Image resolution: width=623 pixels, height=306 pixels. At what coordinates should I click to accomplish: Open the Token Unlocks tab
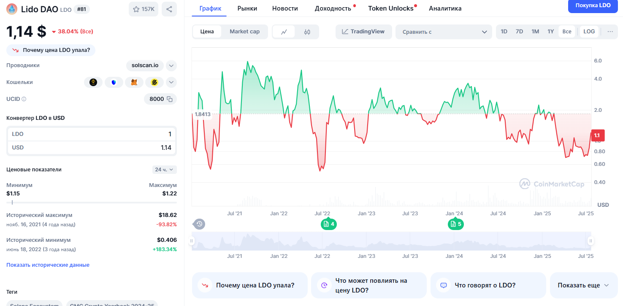(391, 8)
